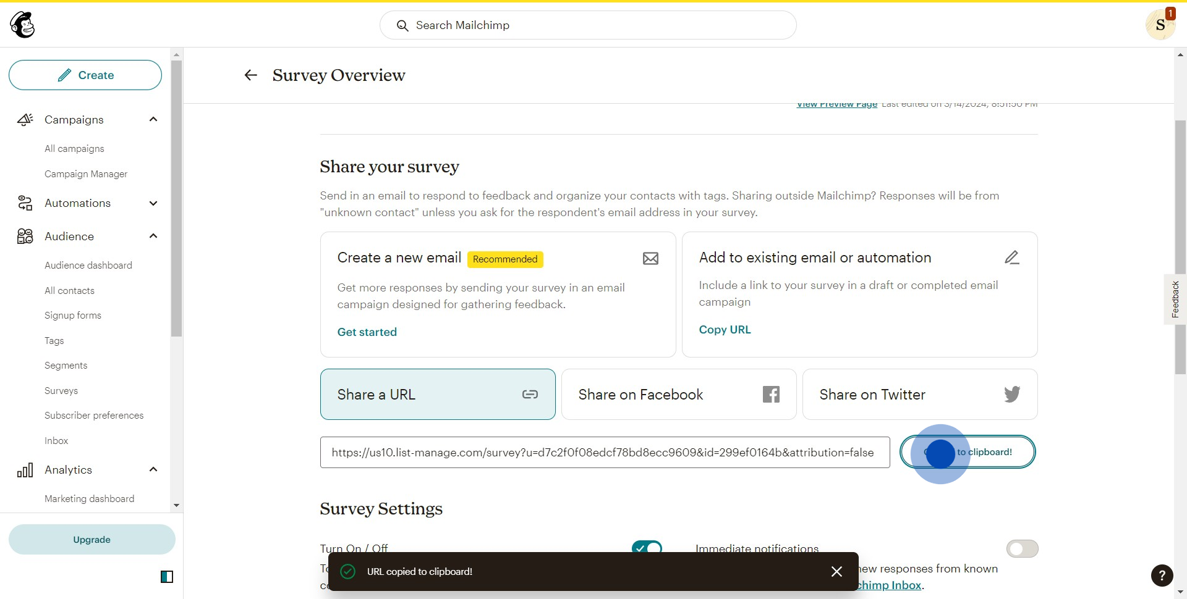Focus the Search Mailchimp box
Screen dimensions: 1187x599
[x=588, y=25]
